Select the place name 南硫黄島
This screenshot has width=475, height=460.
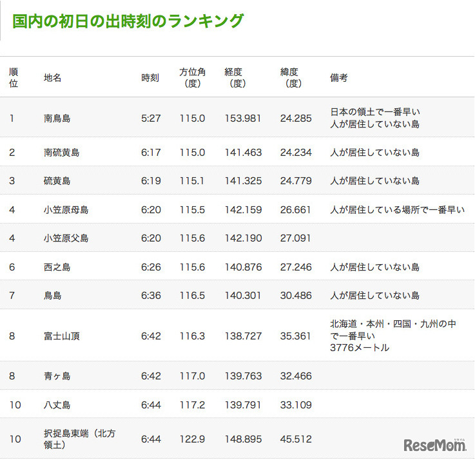pos(61,152)
